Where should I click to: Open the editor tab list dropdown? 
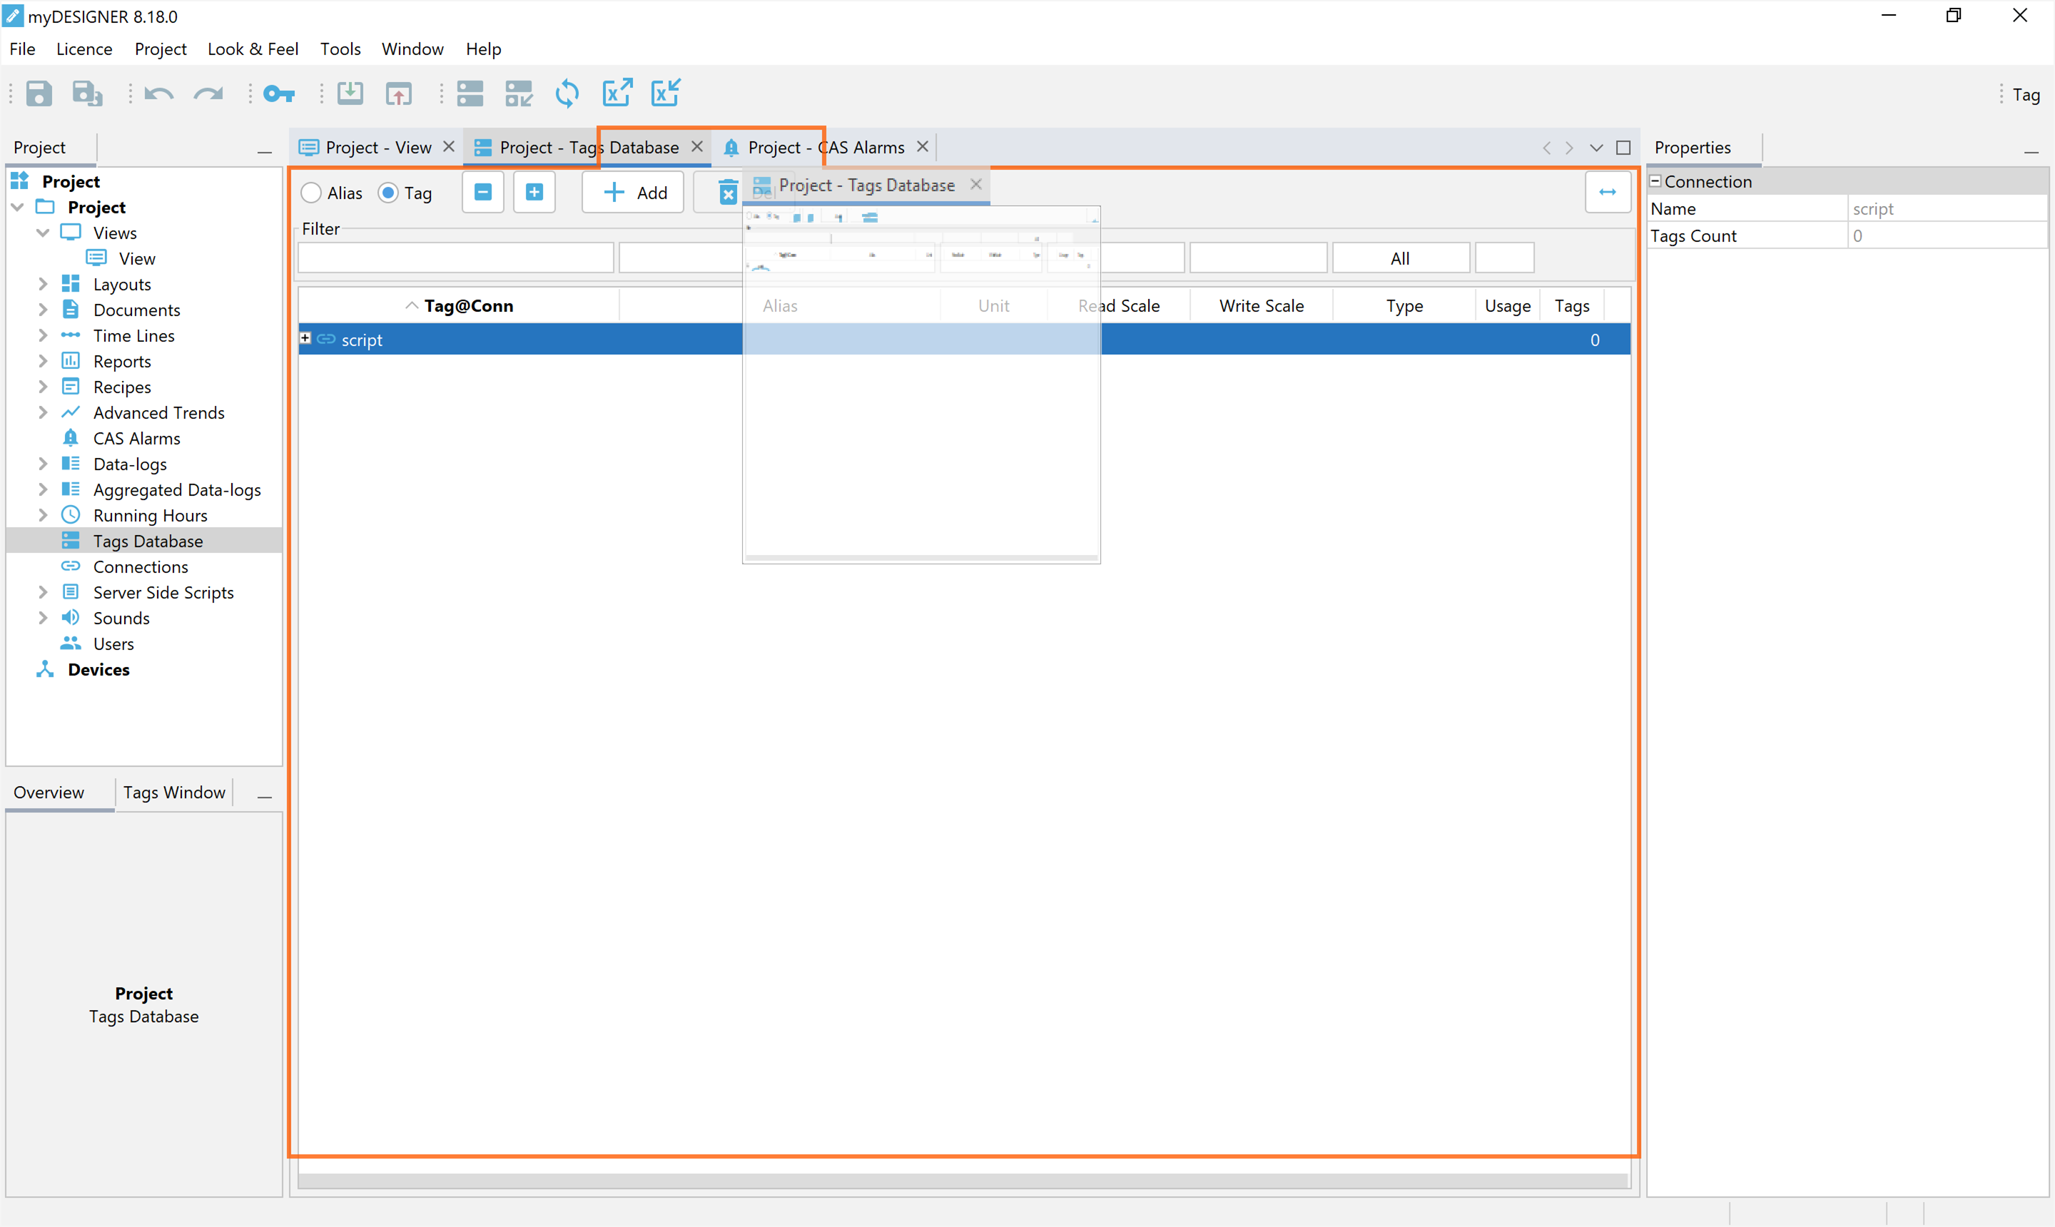pyautogui.click(x=1596, y=147)
